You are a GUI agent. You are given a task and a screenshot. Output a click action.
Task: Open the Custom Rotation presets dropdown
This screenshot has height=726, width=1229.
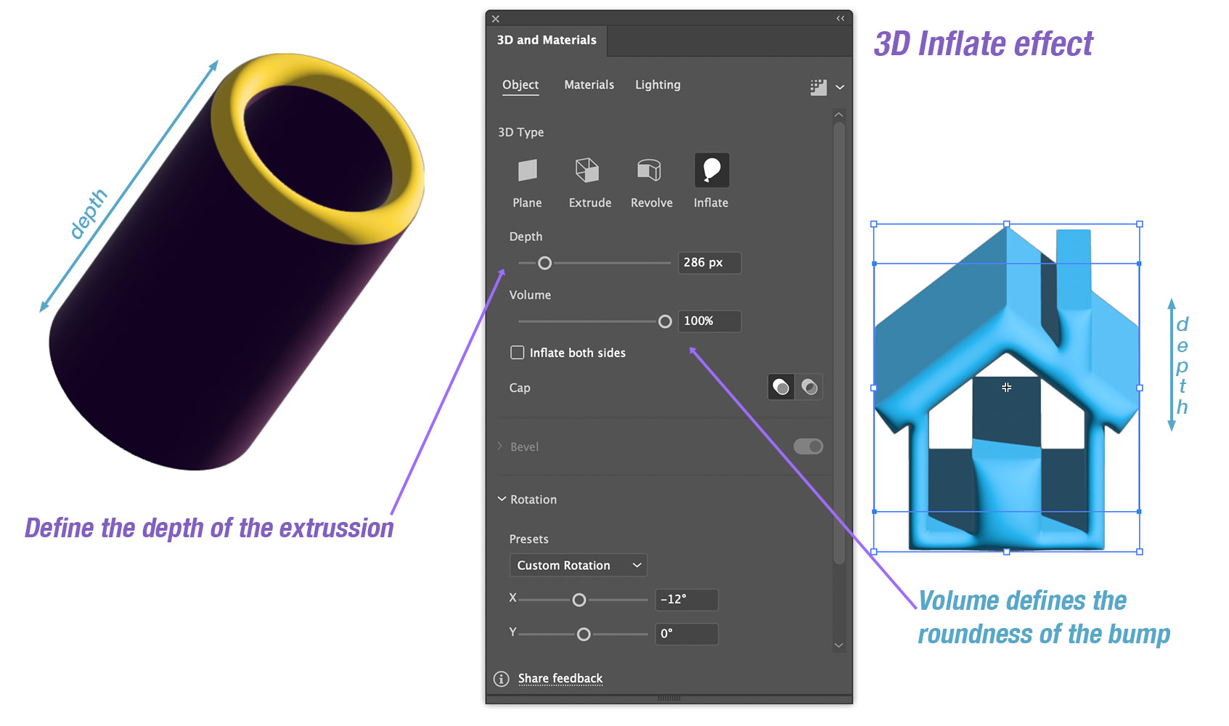point(578,566)
